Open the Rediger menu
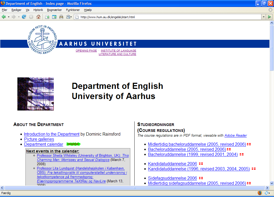This screenshot has height=197, width=274. (x=16, y=10)
